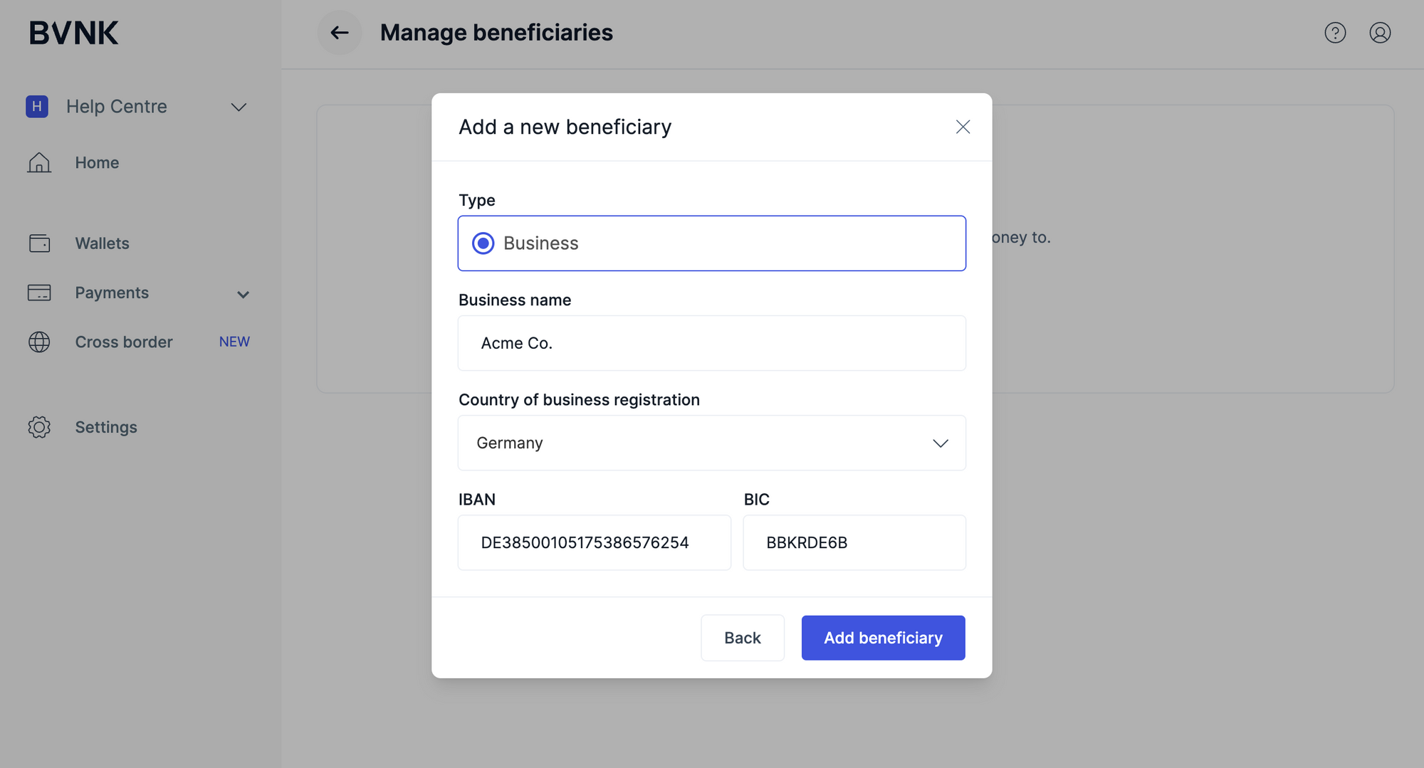The width and height of the screenshot is (1424, 768).
Task: Click the Cross border globe icon
Action: 39,342
